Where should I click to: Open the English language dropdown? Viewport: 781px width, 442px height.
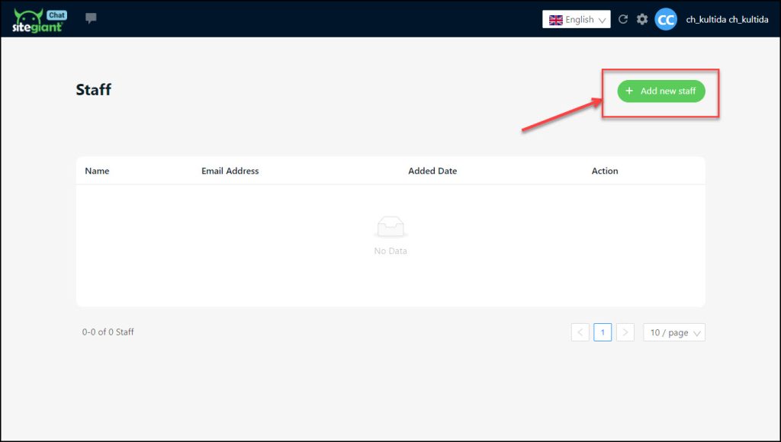point(577,20)
